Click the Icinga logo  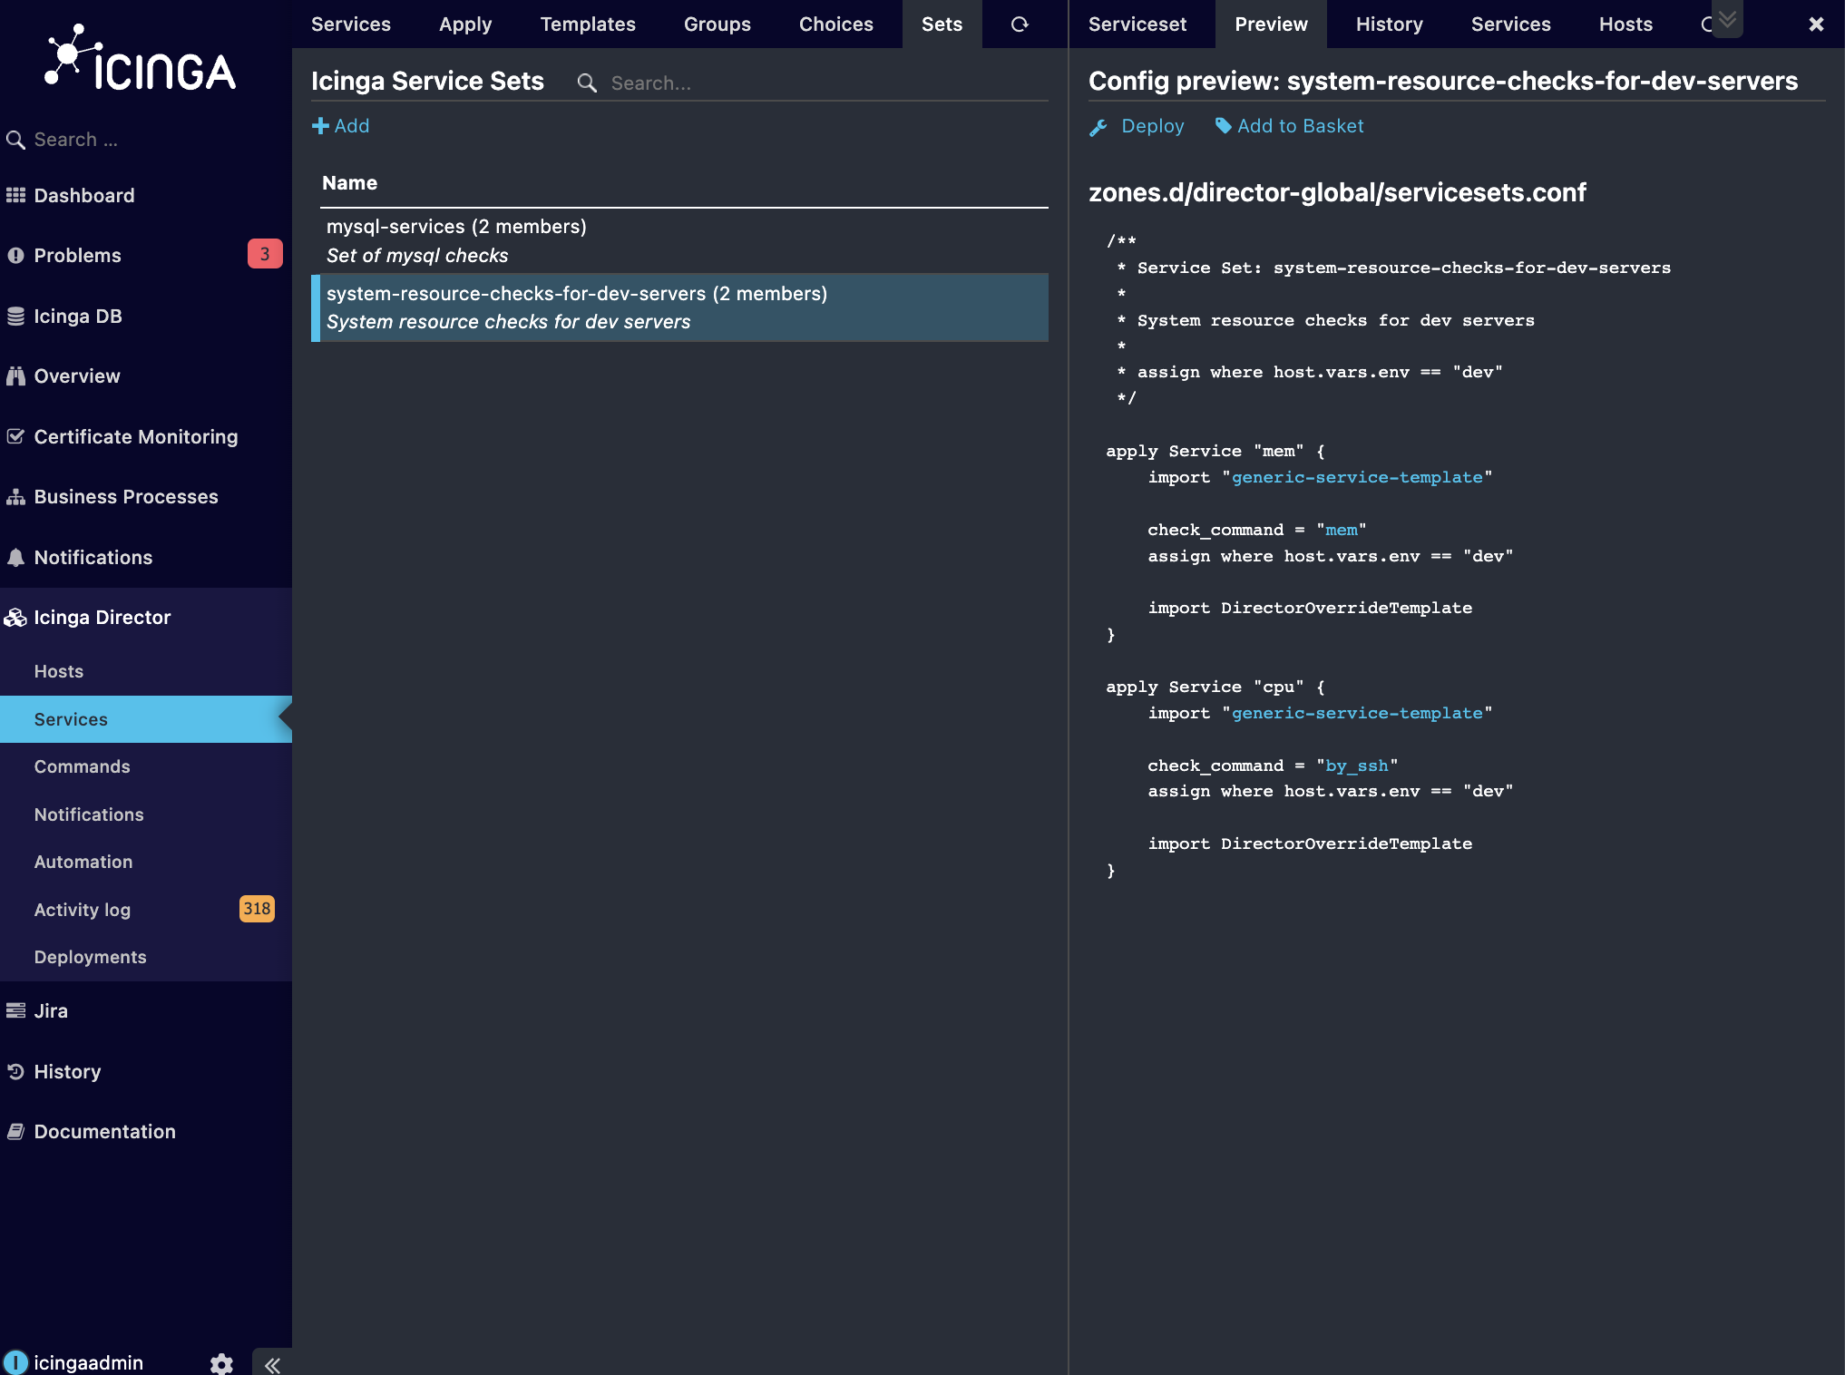141,59
